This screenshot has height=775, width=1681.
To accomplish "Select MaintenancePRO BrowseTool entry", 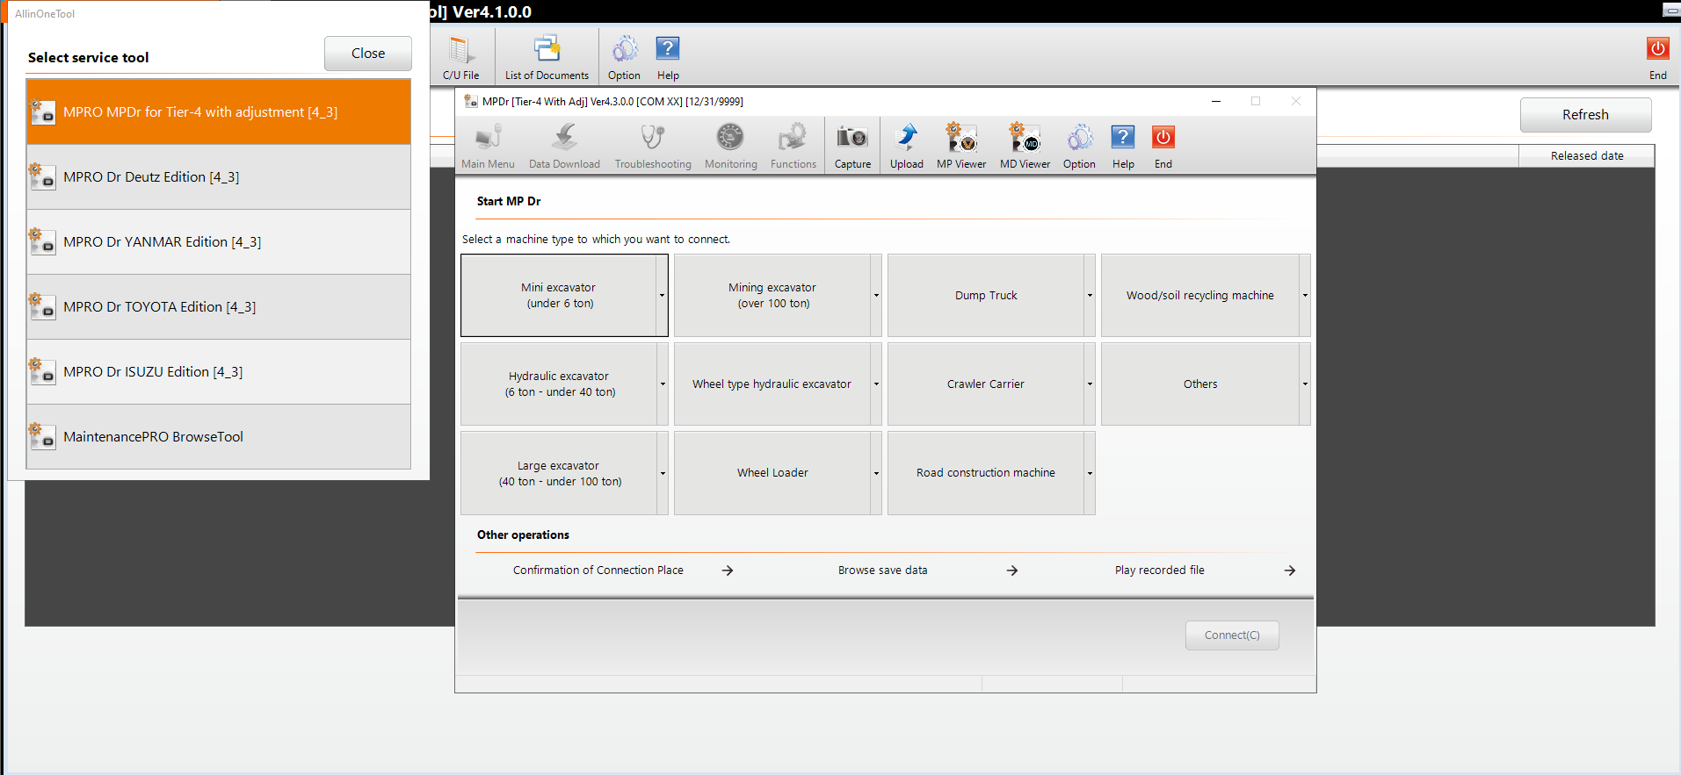I will (219, 436).
